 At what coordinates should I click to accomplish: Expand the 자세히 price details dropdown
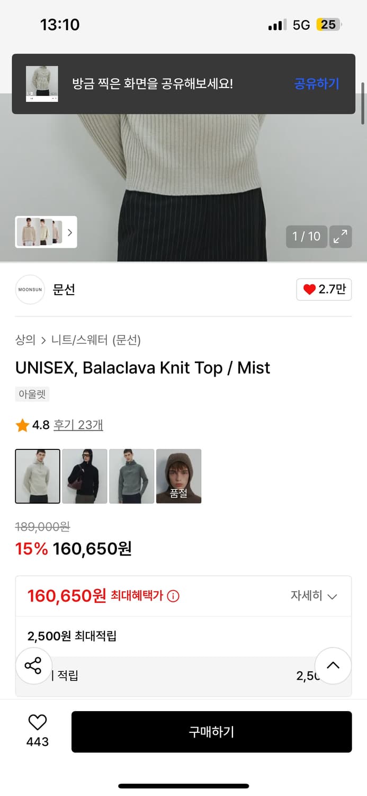[314, 596]
